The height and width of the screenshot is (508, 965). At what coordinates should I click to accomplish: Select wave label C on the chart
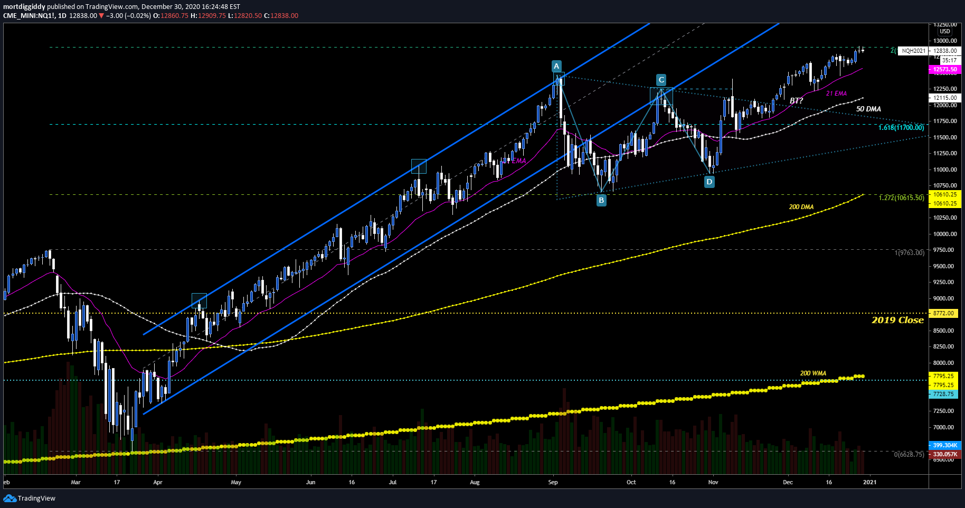(x=661, y=80)
